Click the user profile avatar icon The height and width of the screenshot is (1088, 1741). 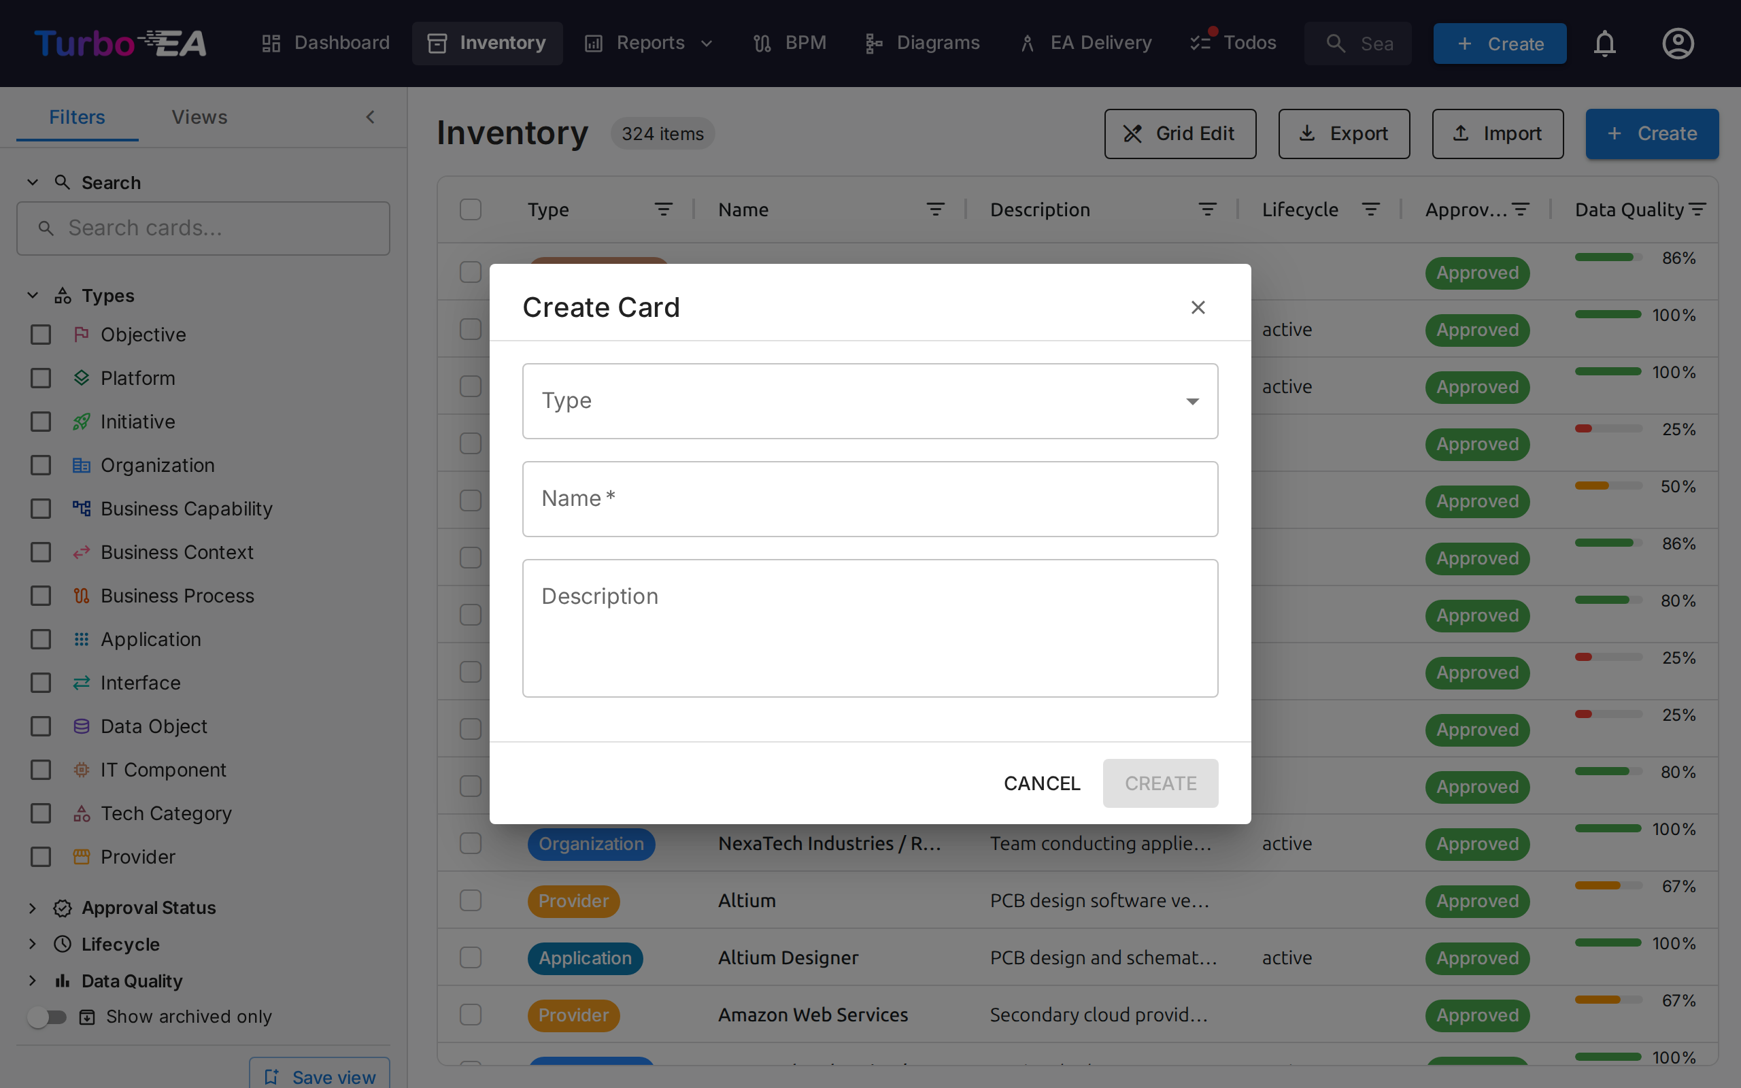tap(1678, 43)
